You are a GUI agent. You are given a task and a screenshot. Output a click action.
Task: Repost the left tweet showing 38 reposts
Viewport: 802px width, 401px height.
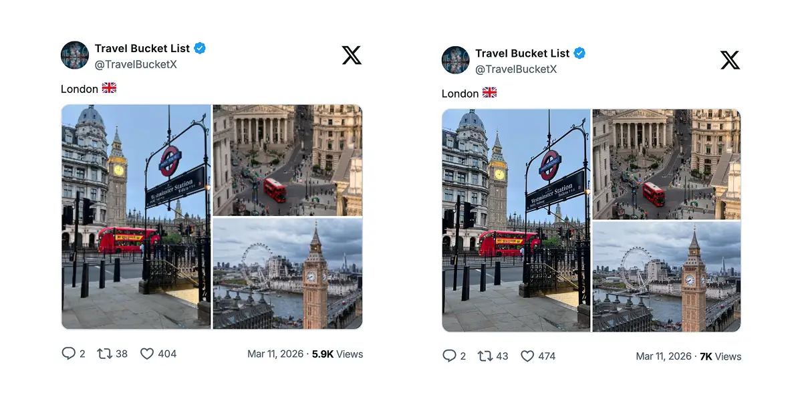[x=105, y=354]
